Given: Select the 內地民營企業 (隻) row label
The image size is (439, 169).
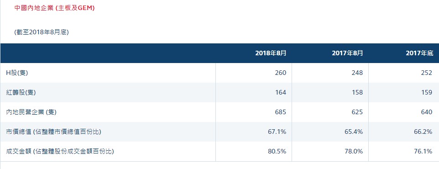Looking at the screenshot, I should (31, 112).
